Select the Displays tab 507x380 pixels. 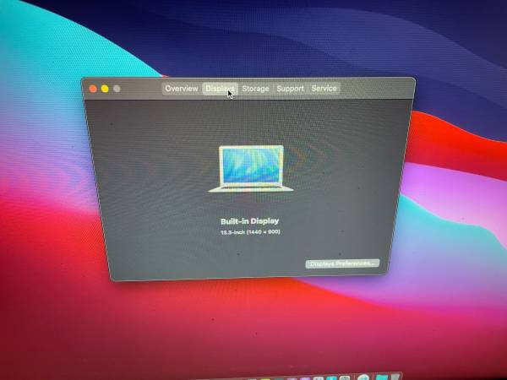[220, 89]
